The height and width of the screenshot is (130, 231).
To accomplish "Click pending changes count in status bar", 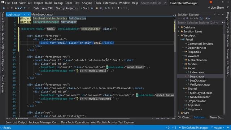I will 174,127.
